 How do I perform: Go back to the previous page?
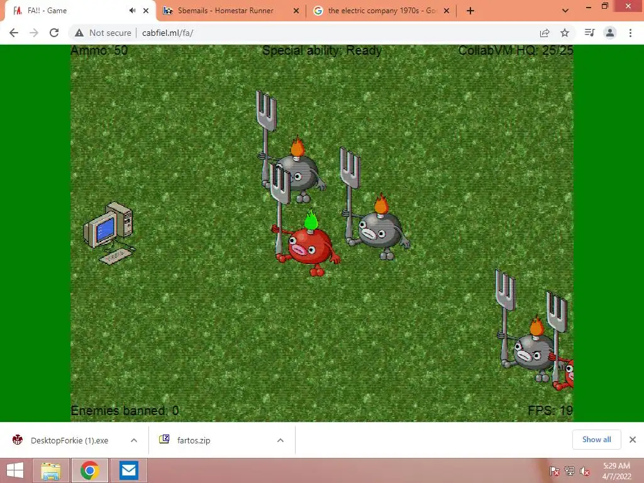tap(14, 33)
